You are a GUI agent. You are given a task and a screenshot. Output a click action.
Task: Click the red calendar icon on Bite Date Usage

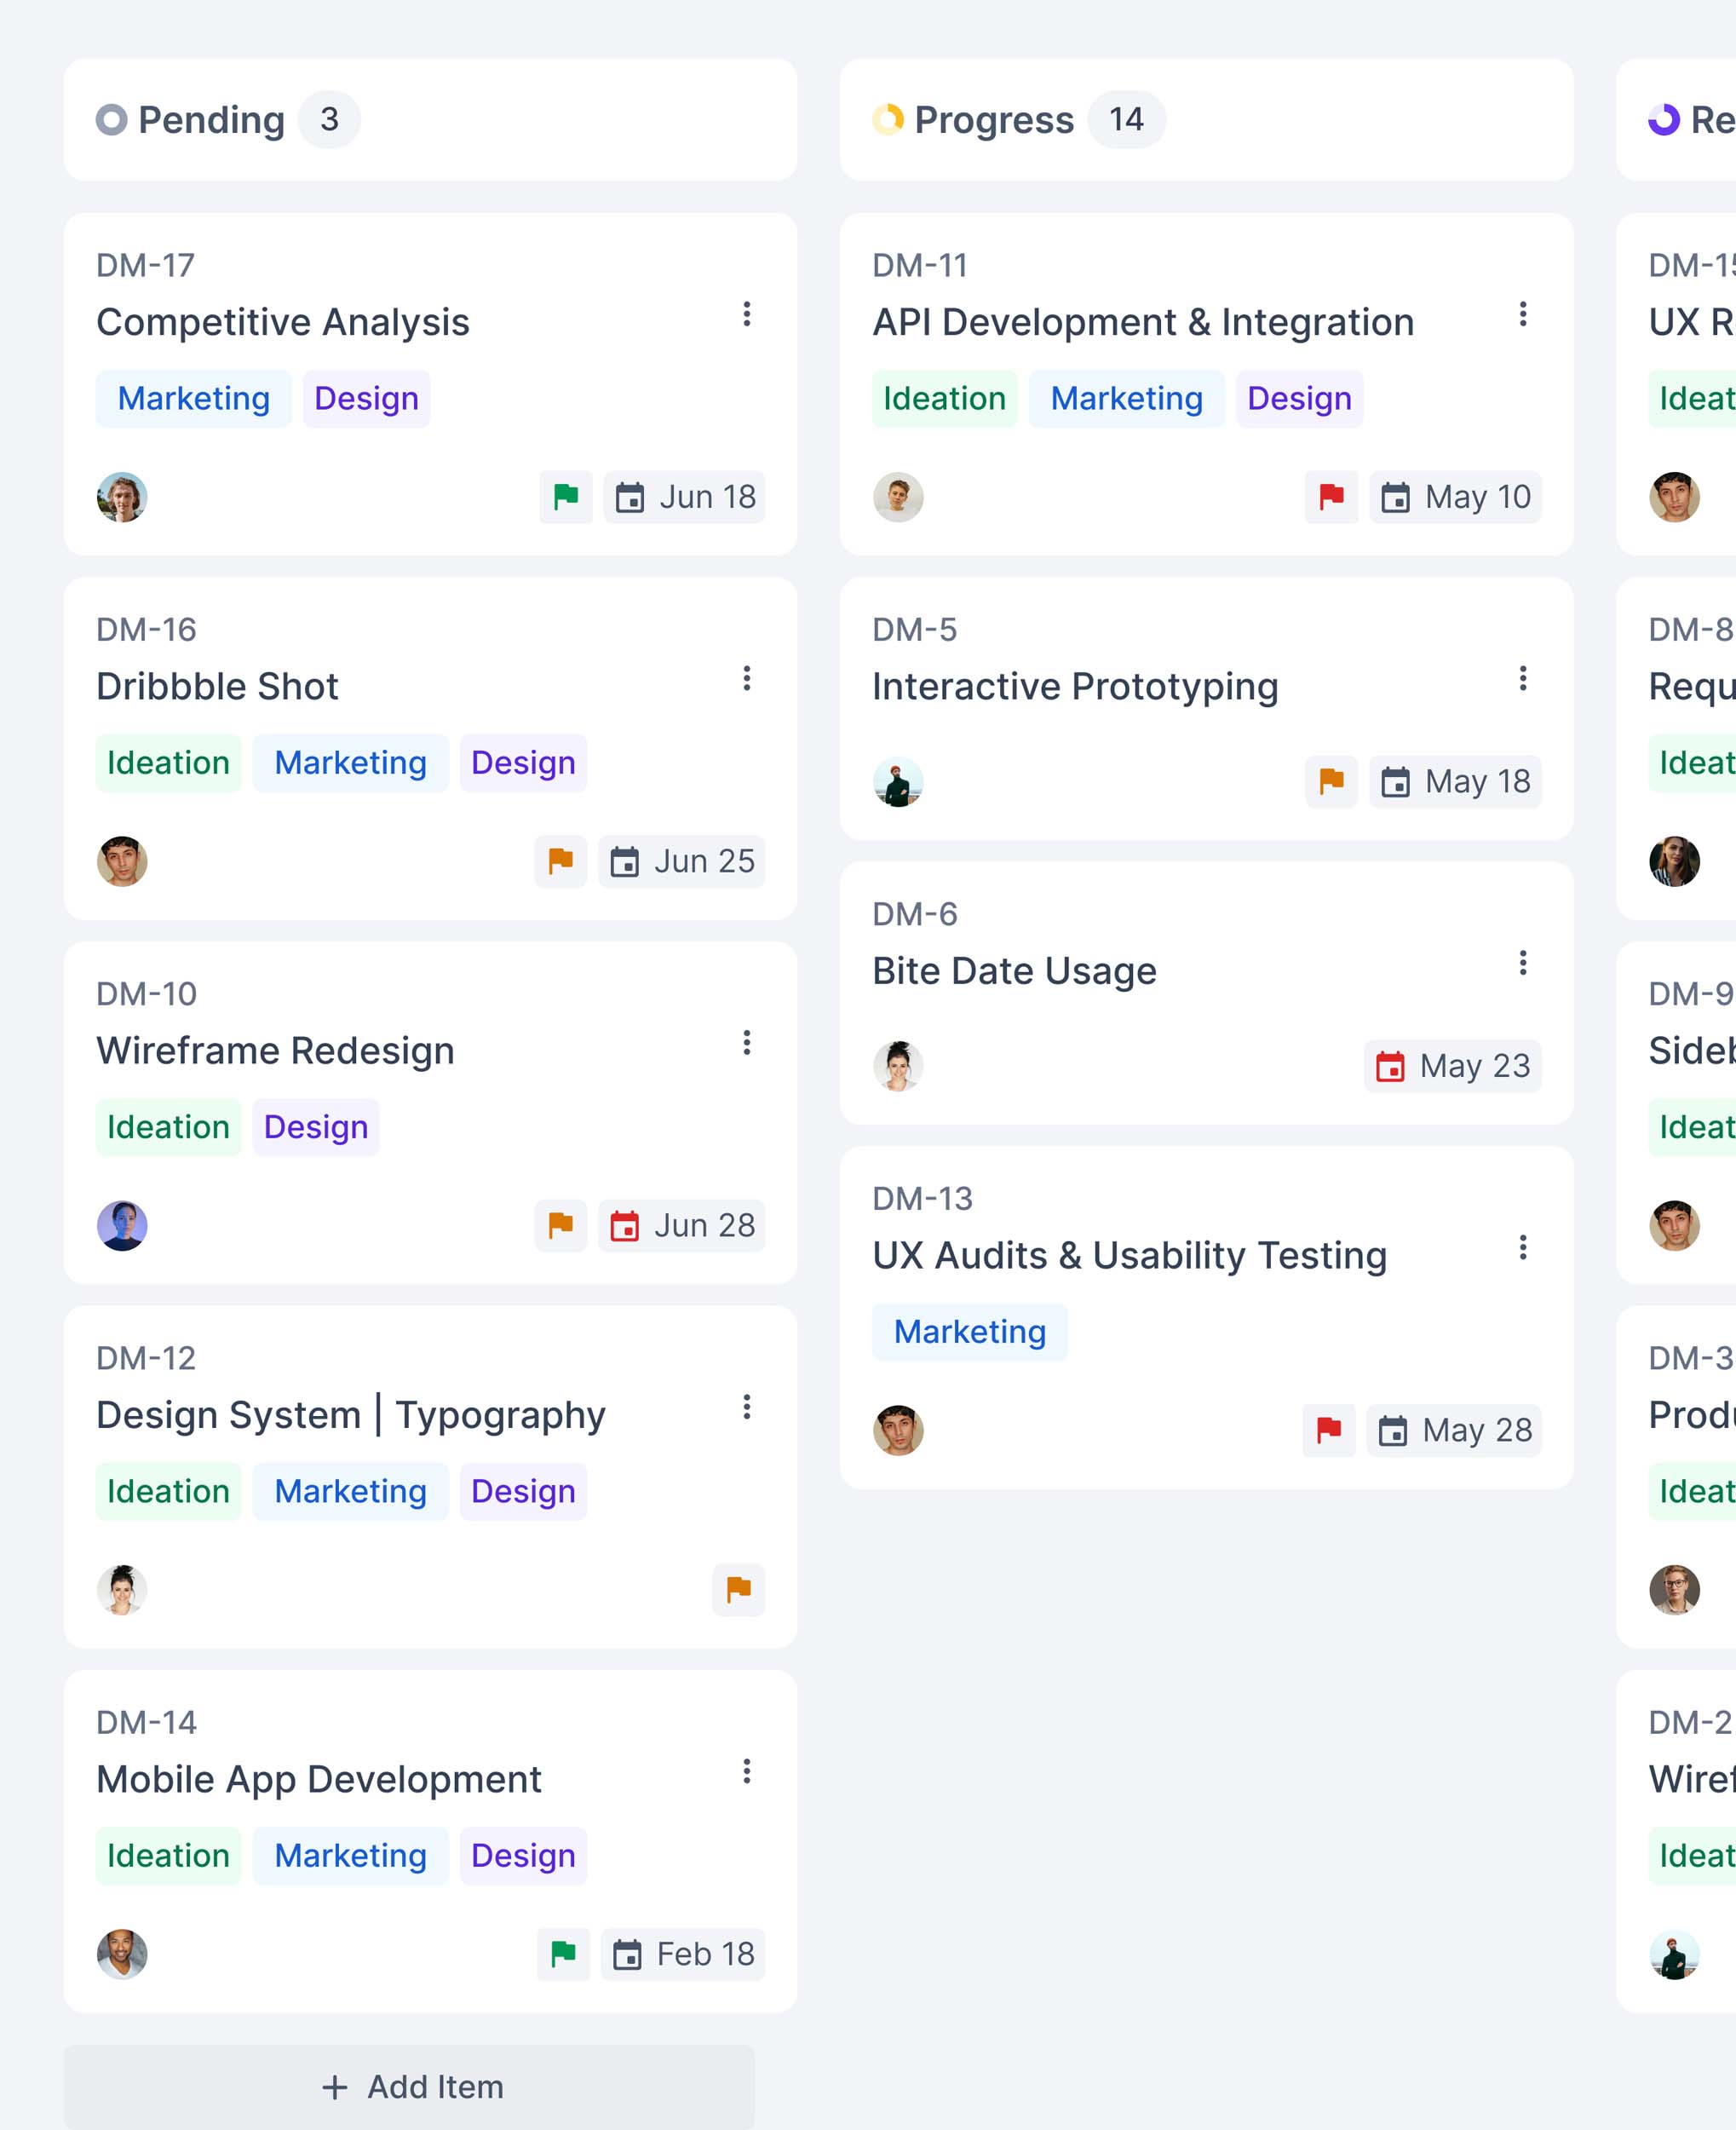pyautogui.click(x=1390, y=1066)
